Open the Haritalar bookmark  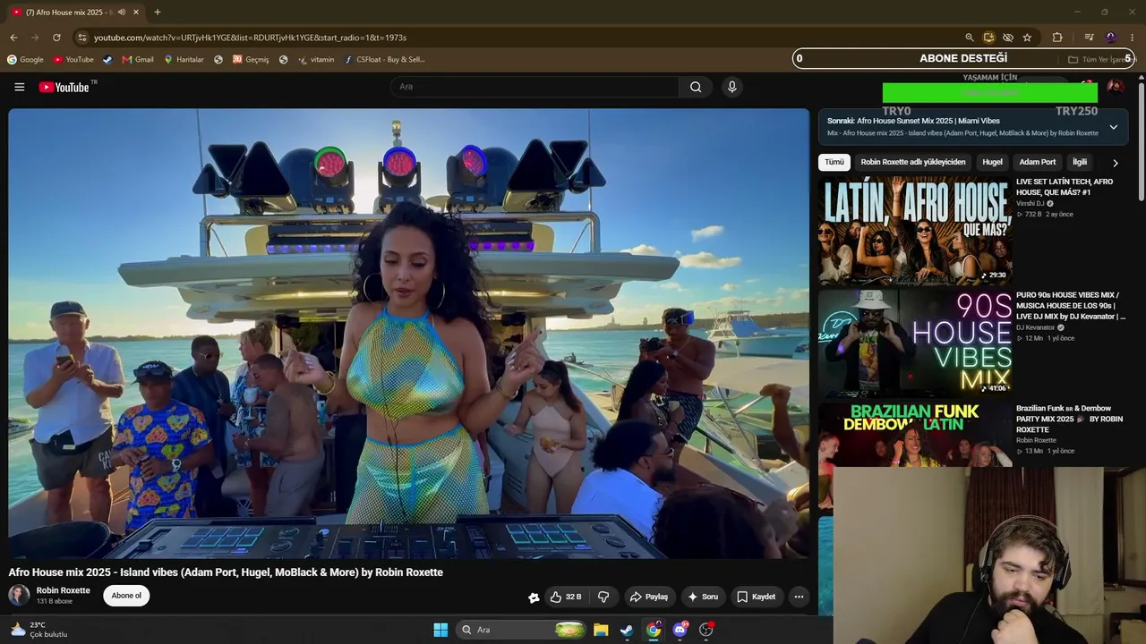tap(184, 60)
